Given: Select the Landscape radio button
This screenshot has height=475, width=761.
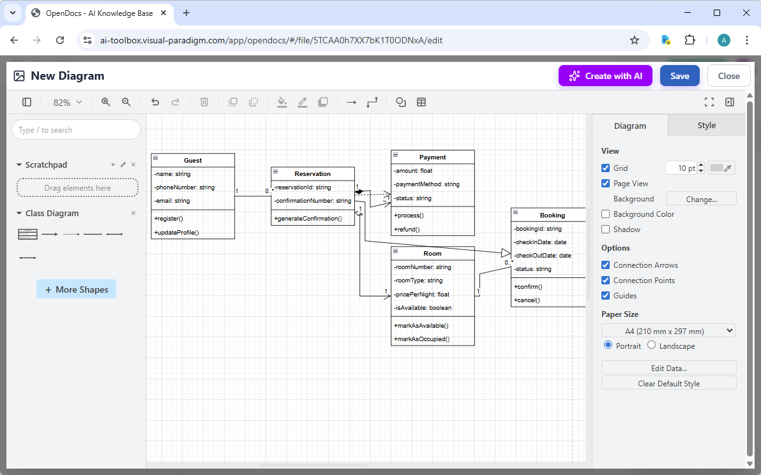Looking at the screenshot, I should [x=651, y=344].
